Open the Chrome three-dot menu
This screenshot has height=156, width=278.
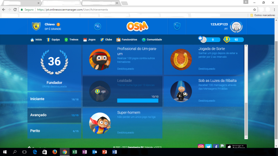274,9
